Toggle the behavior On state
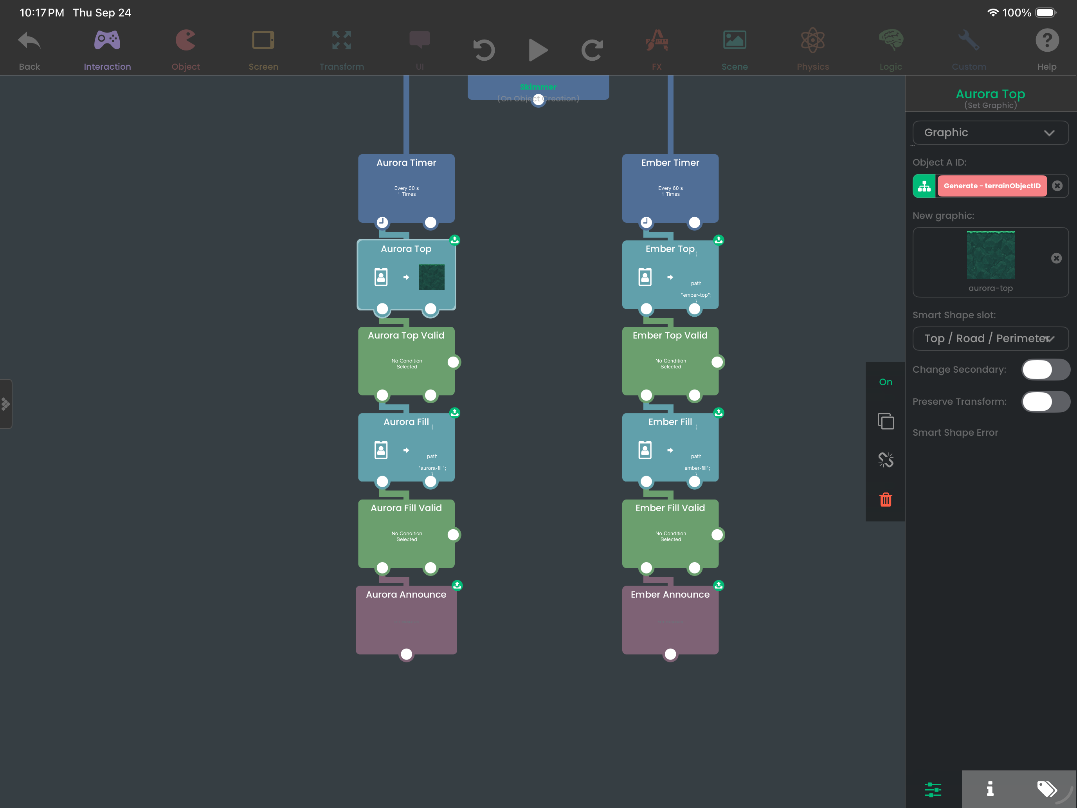The image size is (1077, 808). (886, 382)
